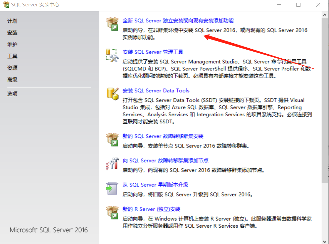Click description text 启动向导，将旧版 SQL Server 升级到 SQL Server 2016

click(x=187, y=194)
